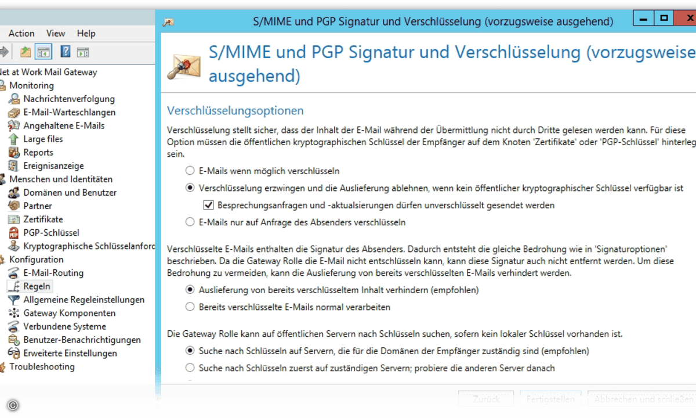
Task: Click the Zertifikate icon
Action: click(14, 219)
